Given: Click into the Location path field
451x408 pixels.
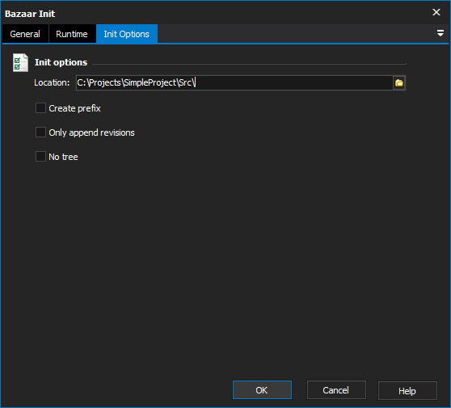Looking at the screenshot, I should coord(234,82).
